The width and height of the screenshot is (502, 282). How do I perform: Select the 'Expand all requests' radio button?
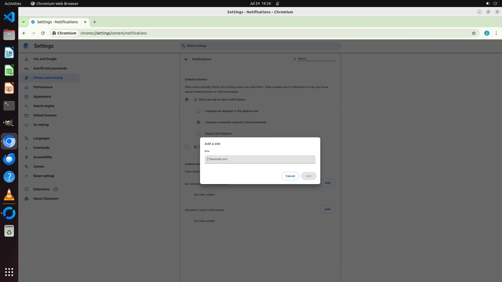click(x=198, y=133)
